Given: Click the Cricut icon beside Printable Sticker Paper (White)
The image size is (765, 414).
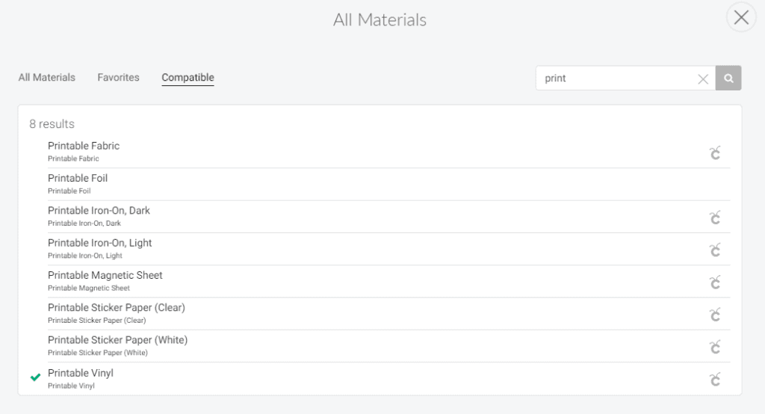Looking at the screenshot, I should (715, 347).
